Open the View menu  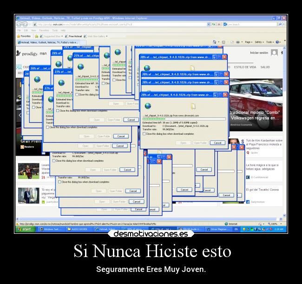pos(33,30)
